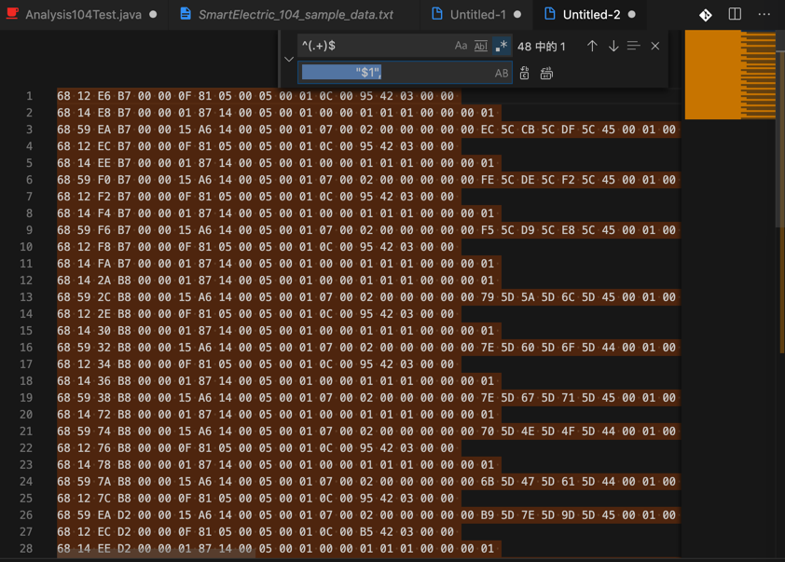Click the Replace single match icon
Screen dimensions: 785x562
tap(524, 73)
